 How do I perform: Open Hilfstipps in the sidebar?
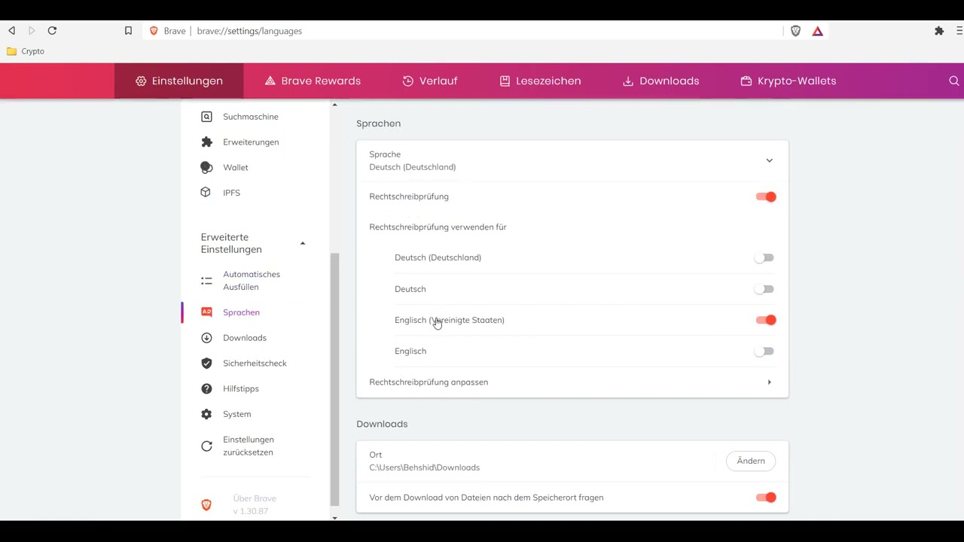241,389
